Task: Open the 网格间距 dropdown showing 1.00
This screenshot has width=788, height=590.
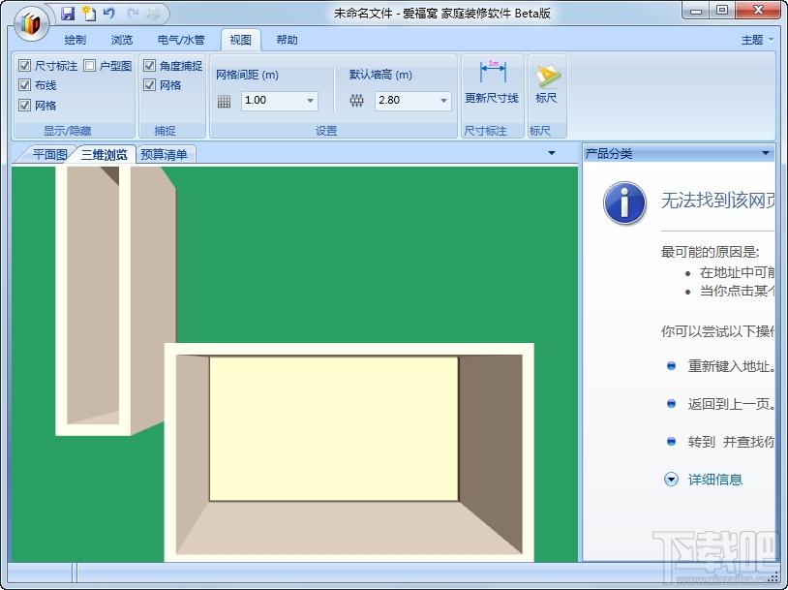Action: [x=310, y=101]
